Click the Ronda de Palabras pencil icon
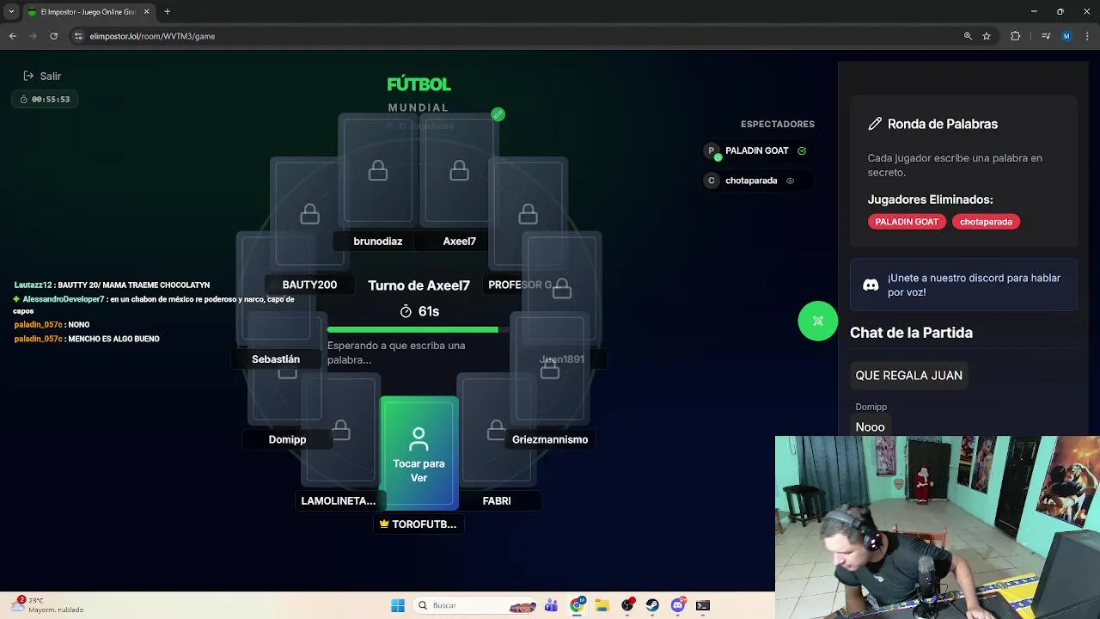Viewport: 1100px width, 619px height. (x=875, y=124)
